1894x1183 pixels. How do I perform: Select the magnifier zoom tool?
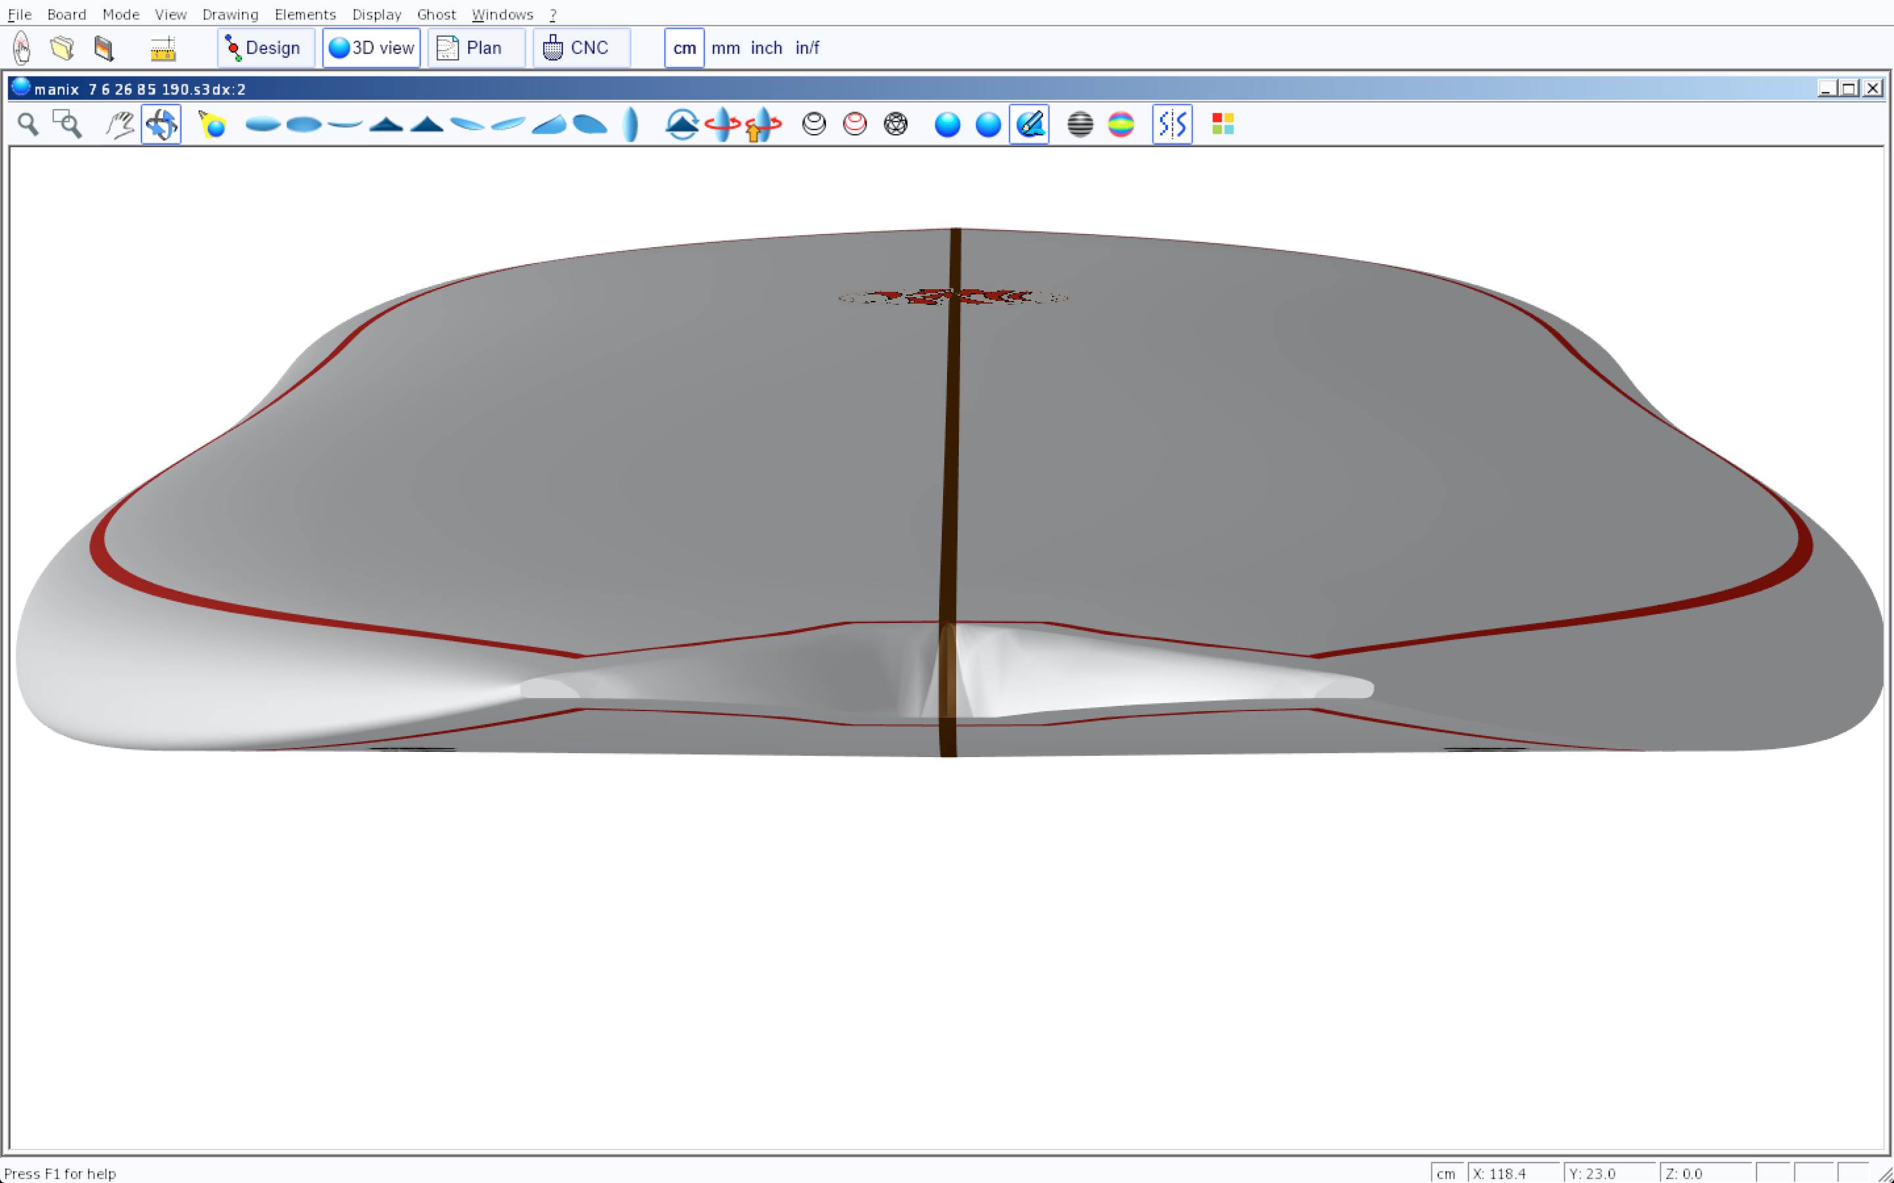tap(28, 124)
